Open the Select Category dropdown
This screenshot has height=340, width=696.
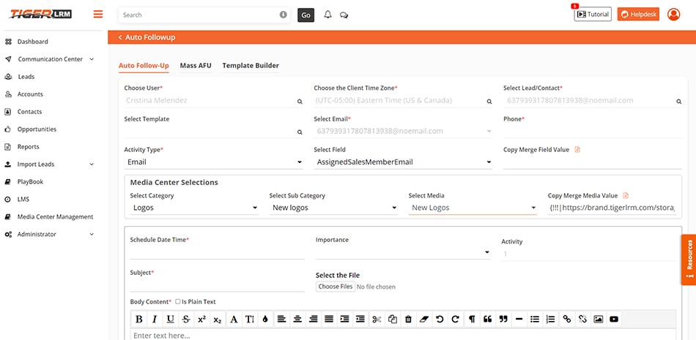[x=194, y=208]
